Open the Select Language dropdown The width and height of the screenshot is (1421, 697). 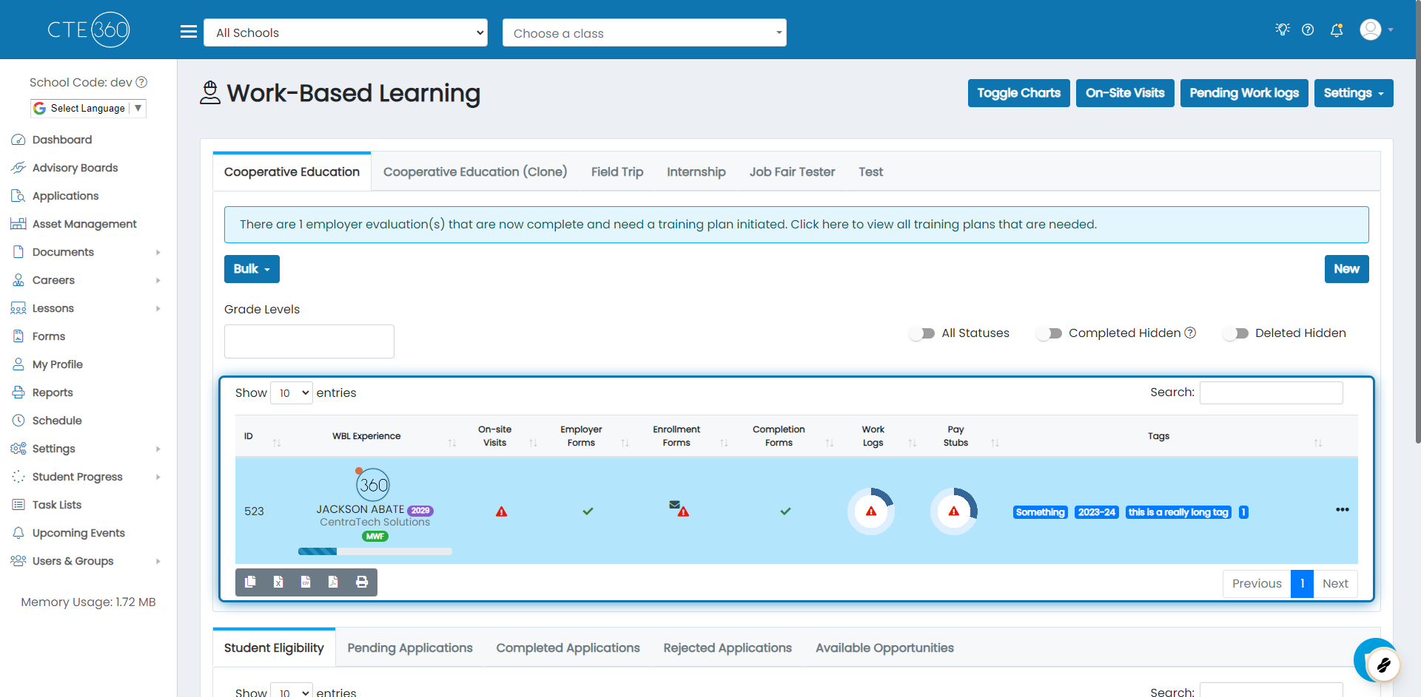click(88, 108)
